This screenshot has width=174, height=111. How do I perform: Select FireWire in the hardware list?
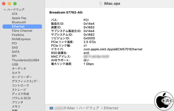pyautogui.click(x=18, y=35)
